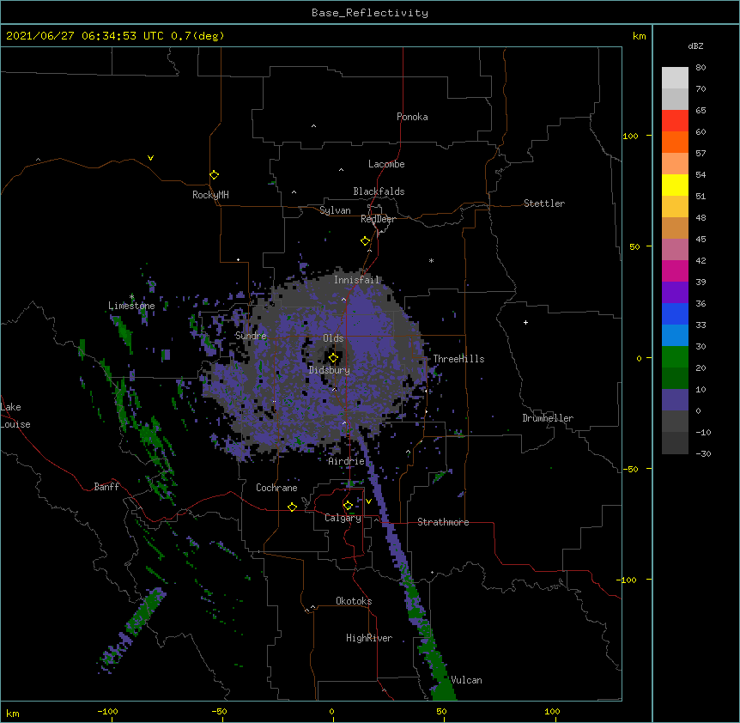Click the Airdrie city label
The height and width of the screenshot is (723, 740).
[347, 461]
